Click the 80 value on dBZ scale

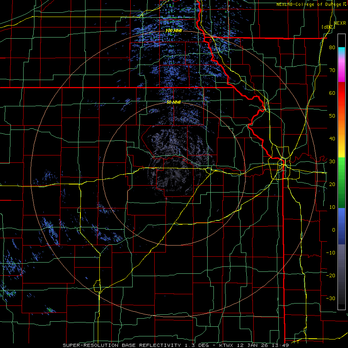332,48
